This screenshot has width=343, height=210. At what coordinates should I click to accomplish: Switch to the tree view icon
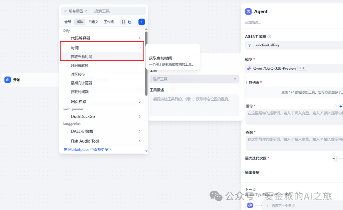click(x=130, y=22)
